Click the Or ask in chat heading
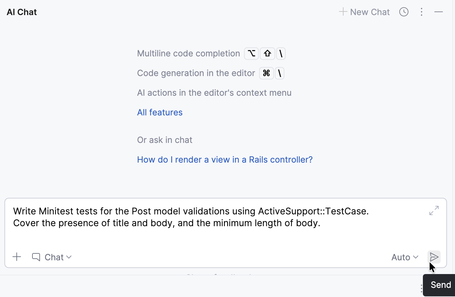The image size is (455, 297). [165, 140]
